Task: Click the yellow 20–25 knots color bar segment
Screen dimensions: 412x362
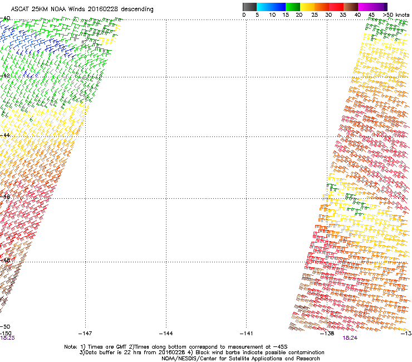Action: click(307, 7)
